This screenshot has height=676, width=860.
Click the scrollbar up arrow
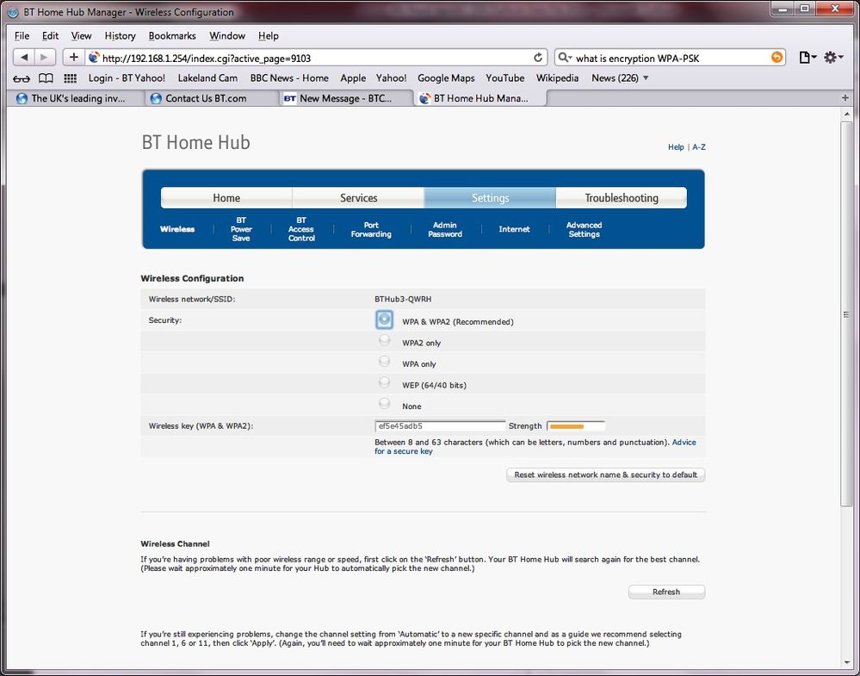846,115
